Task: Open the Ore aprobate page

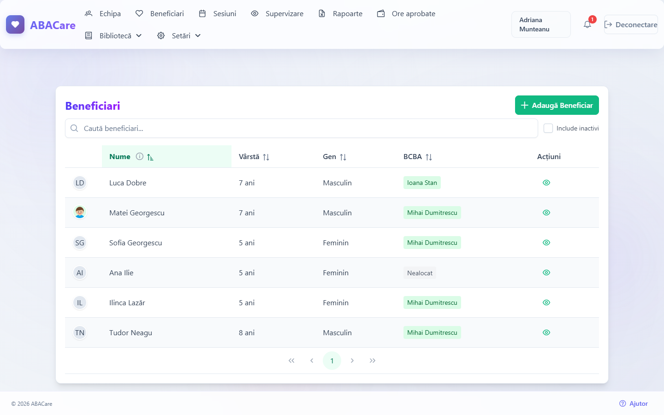Action: [406, 13]
